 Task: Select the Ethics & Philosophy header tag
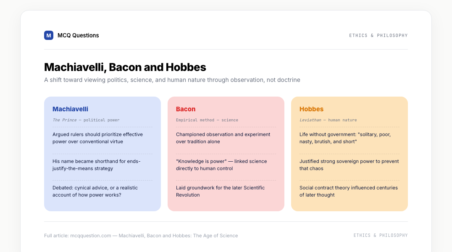tap(378, 35)
